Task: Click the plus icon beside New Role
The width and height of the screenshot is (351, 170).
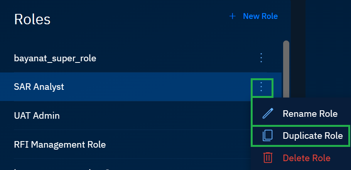Action: tap(232, 16)
